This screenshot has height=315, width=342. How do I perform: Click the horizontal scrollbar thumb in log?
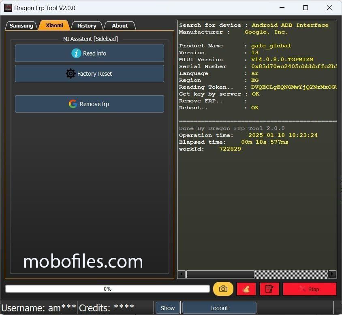tap(220, 274)
